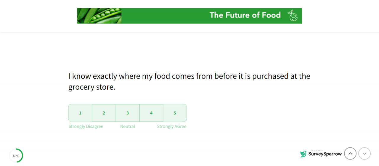Click the plant globe logo in banner
This screenshot has height=166, width=379.
293,16
